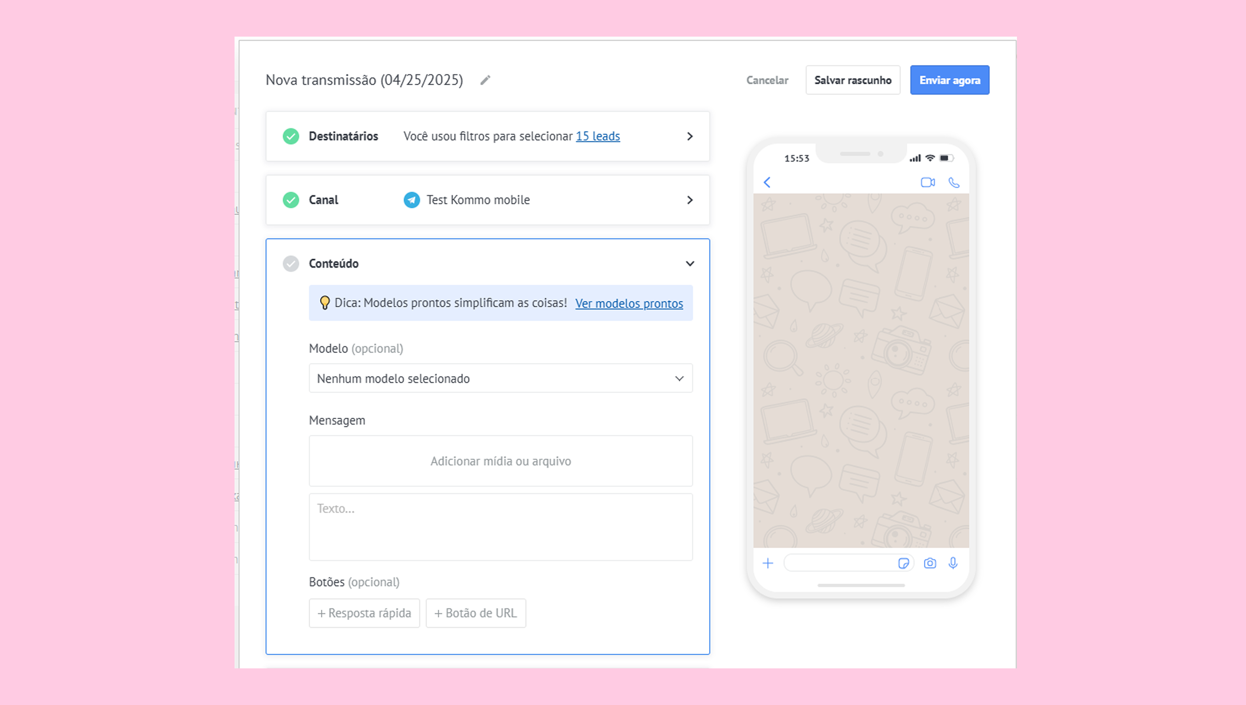This screenshot has width=1246, height=705.
Task: Click the phone preview message input
Action: [x=848, y=563]
